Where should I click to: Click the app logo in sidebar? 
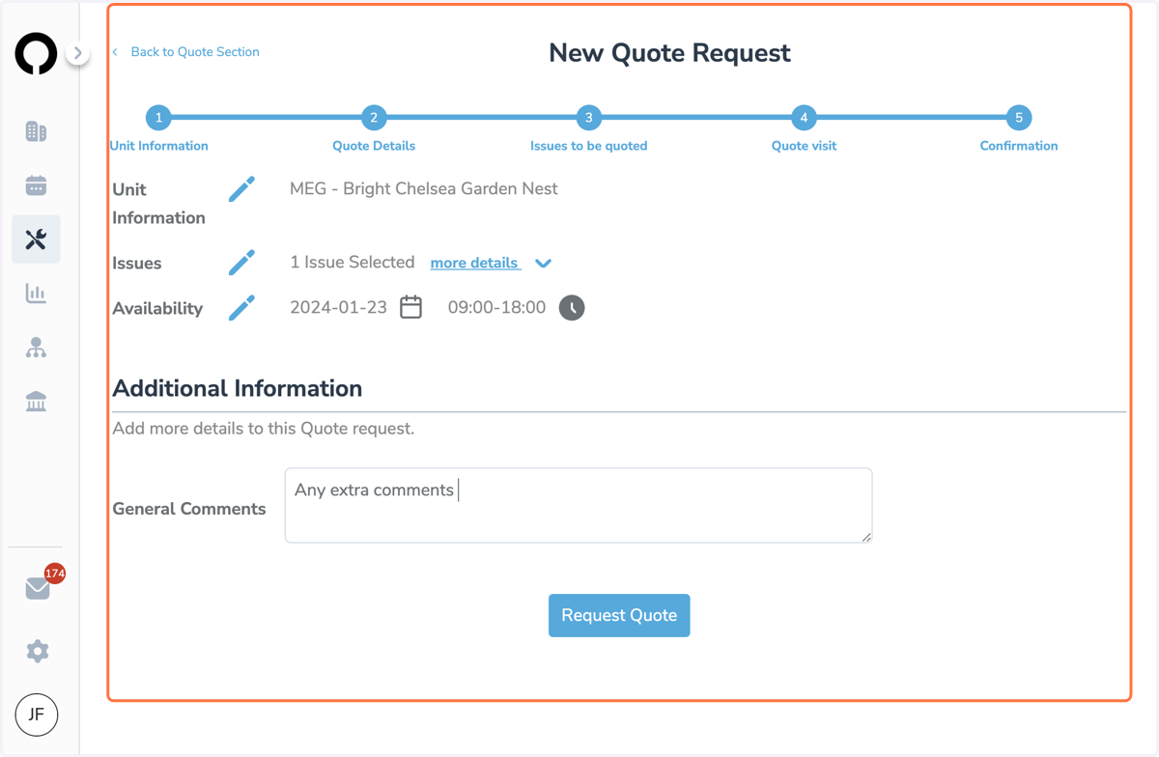(36, 53)
